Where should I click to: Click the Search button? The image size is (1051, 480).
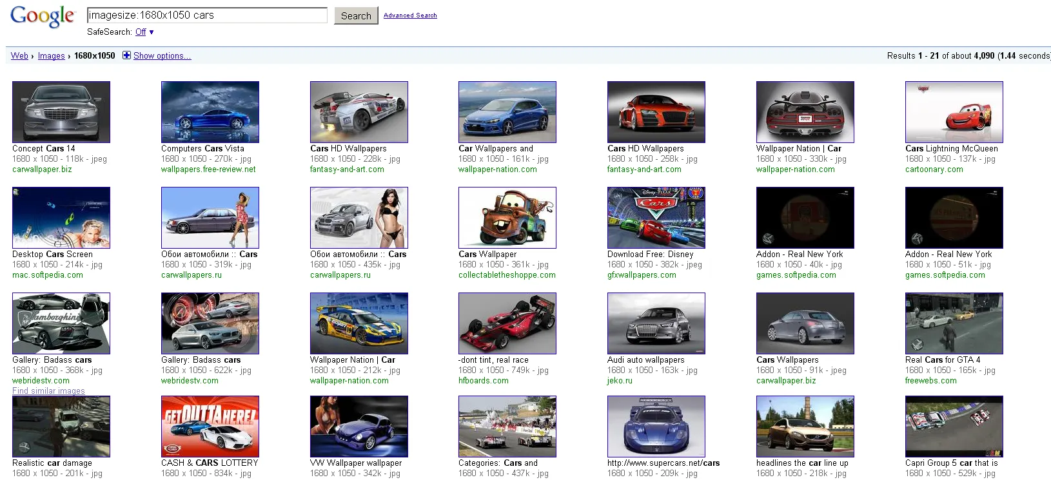(356, 15)
